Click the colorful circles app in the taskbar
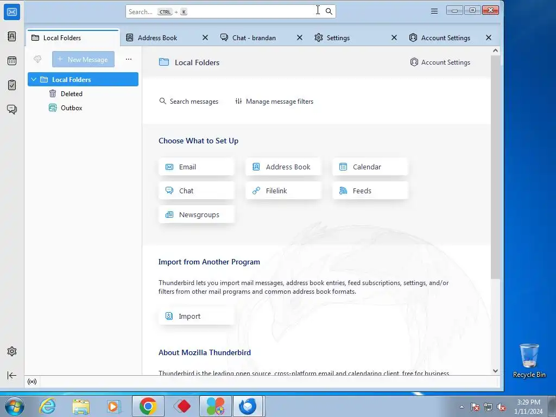This screenshot has width=556, height=417. [216, 406]
